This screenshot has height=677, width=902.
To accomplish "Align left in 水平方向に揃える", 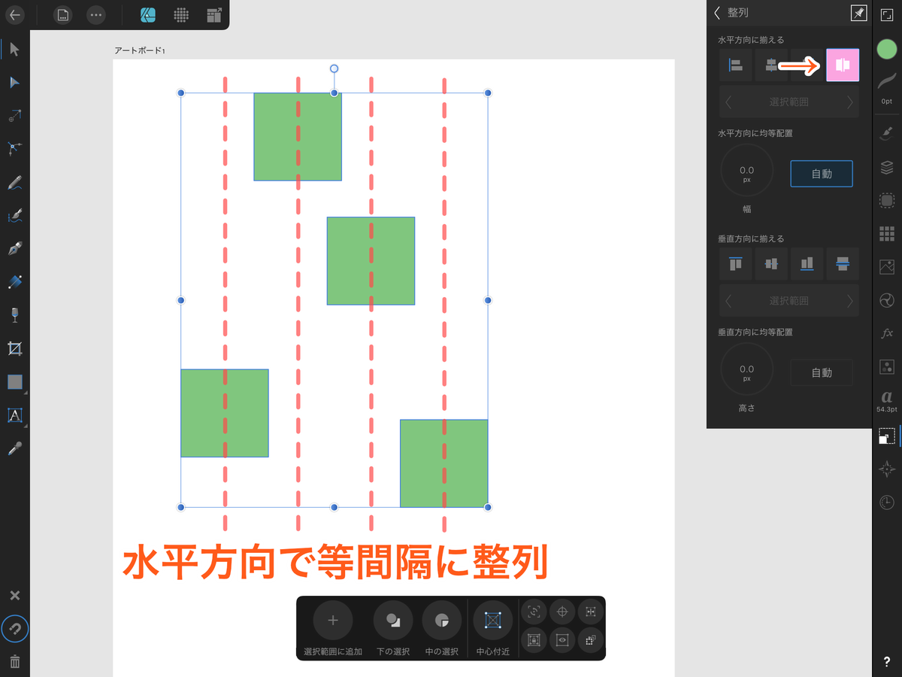I will [735, 65].
